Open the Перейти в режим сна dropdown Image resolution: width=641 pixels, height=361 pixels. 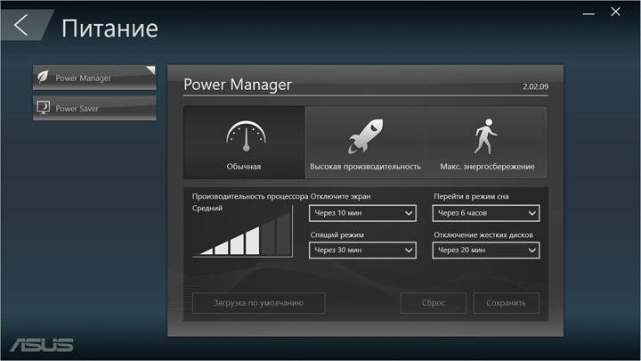point(486,213)
